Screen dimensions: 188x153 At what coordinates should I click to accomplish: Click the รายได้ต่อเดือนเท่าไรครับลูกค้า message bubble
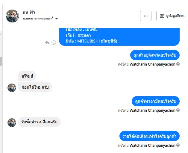click(x=149, y=136)
